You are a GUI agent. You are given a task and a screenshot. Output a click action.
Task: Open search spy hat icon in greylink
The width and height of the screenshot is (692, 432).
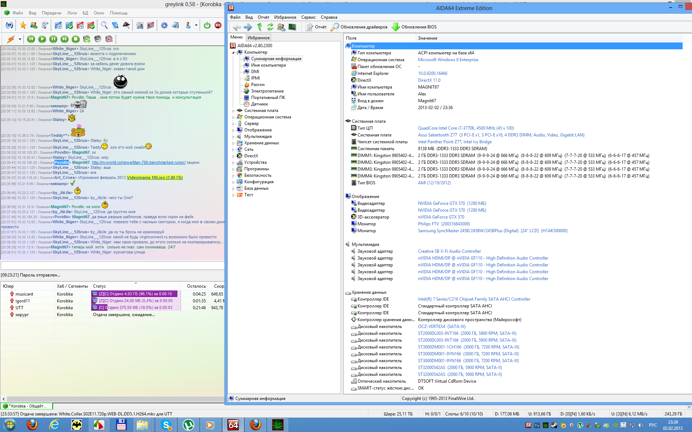(126, 25)
